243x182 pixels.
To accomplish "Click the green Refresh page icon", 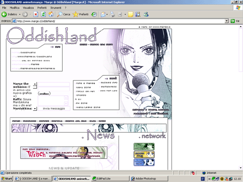I will pyautogui.click(x=43, y=15).
